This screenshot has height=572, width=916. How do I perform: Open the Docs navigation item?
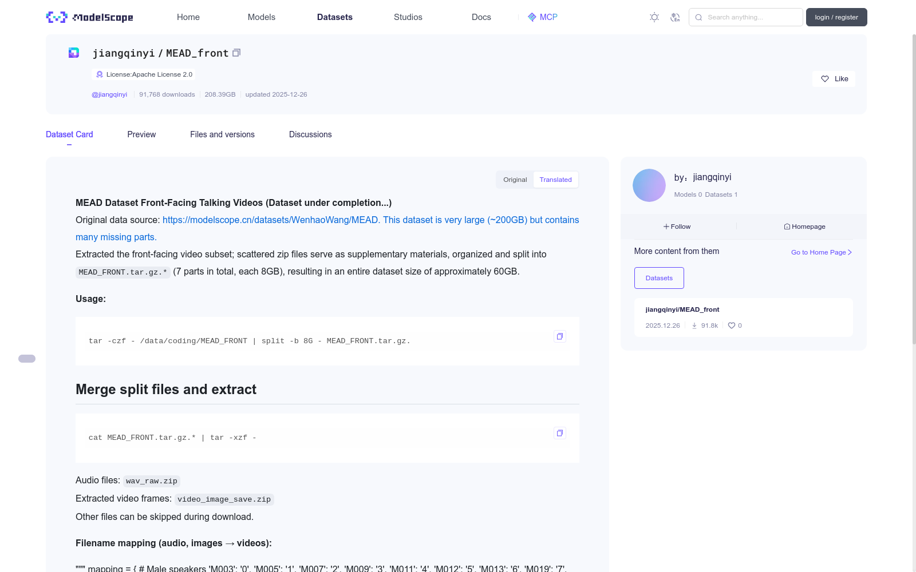pos(481,17)
